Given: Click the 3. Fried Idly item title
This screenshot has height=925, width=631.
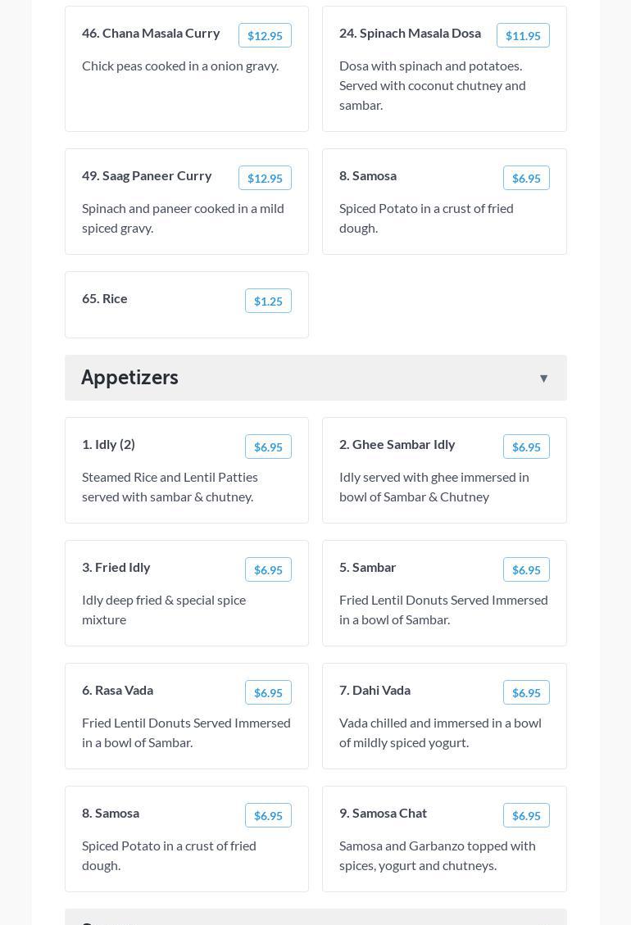Looking at the screenshot, I should pos(116,567).
